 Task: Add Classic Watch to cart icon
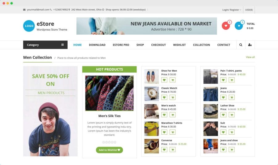tap(172, 97)
